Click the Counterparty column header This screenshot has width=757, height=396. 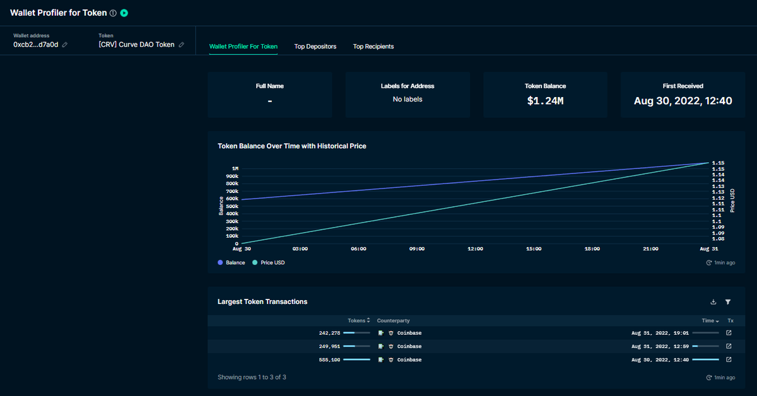click(x=393, y=320)
